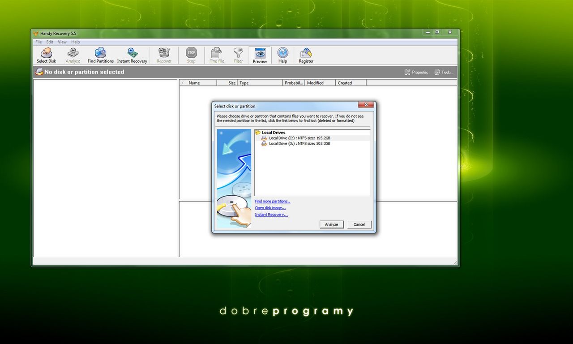Click Cancel in the dialog
Viewport: 573px width, 344px height.
(359, 224)
